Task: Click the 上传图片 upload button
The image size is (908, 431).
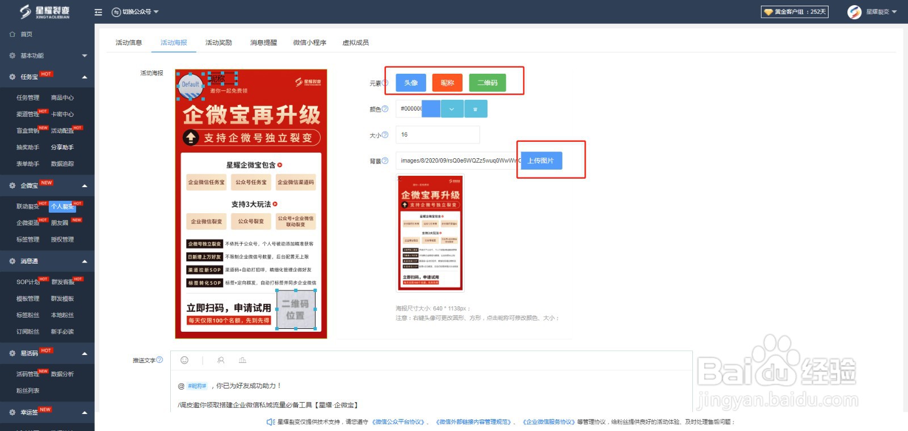Action: (x=541, y=160)
